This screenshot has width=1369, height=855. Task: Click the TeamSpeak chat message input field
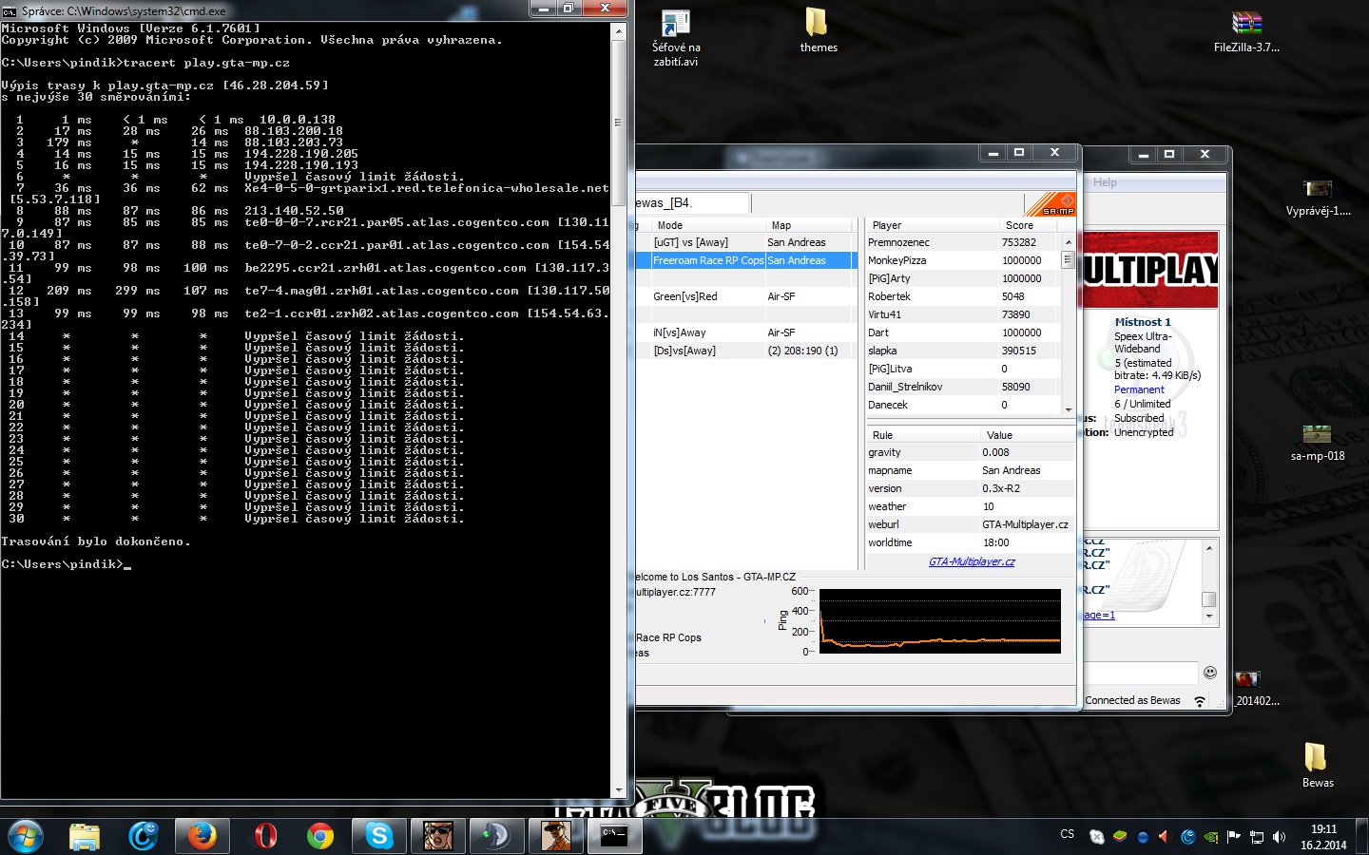point(1140,673)
